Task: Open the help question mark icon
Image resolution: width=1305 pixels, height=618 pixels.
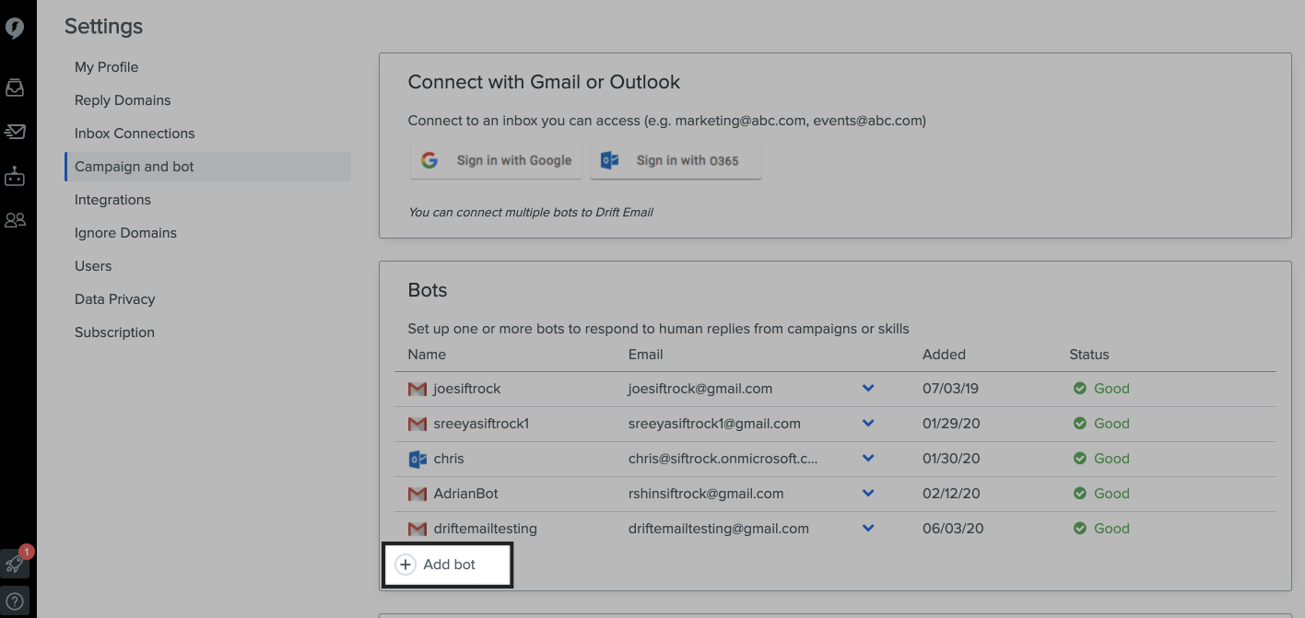Action: point(15,601)
